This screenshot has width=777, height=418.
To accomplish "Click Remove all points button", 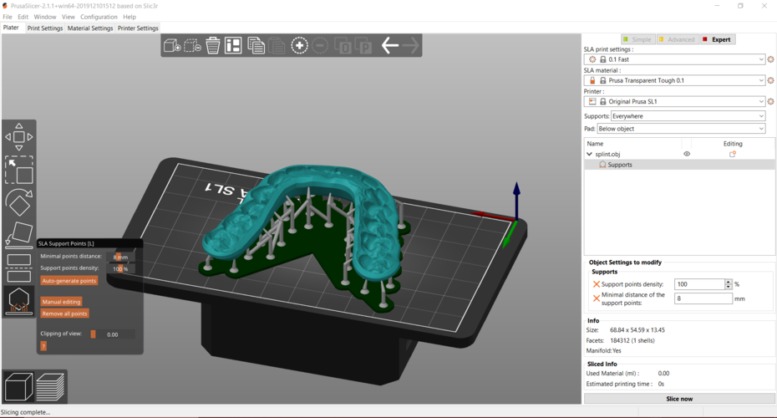I will pos(65,313).
